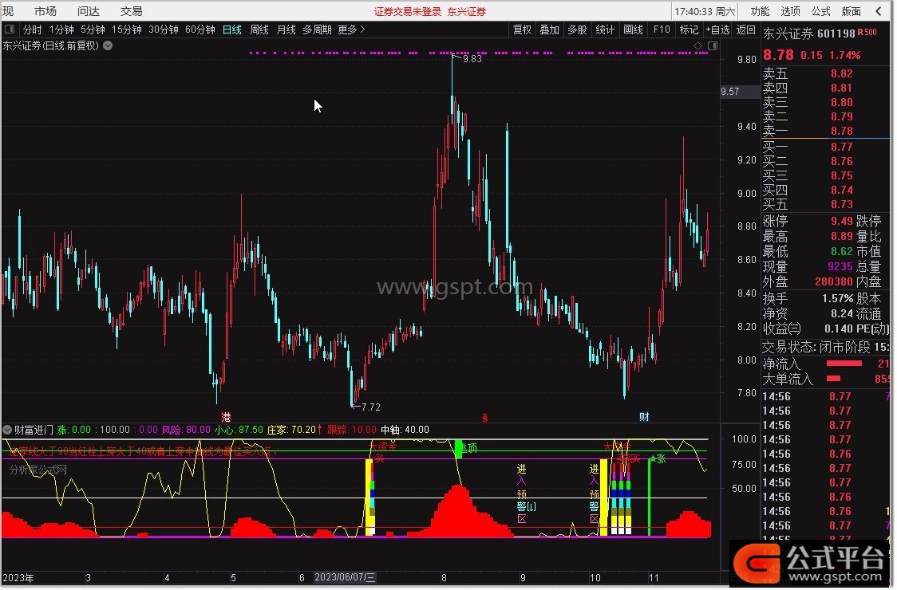The height and width of the screenshot is (590, 897).
Task: Click the 9.83 high price label
Action: point(472,58)
